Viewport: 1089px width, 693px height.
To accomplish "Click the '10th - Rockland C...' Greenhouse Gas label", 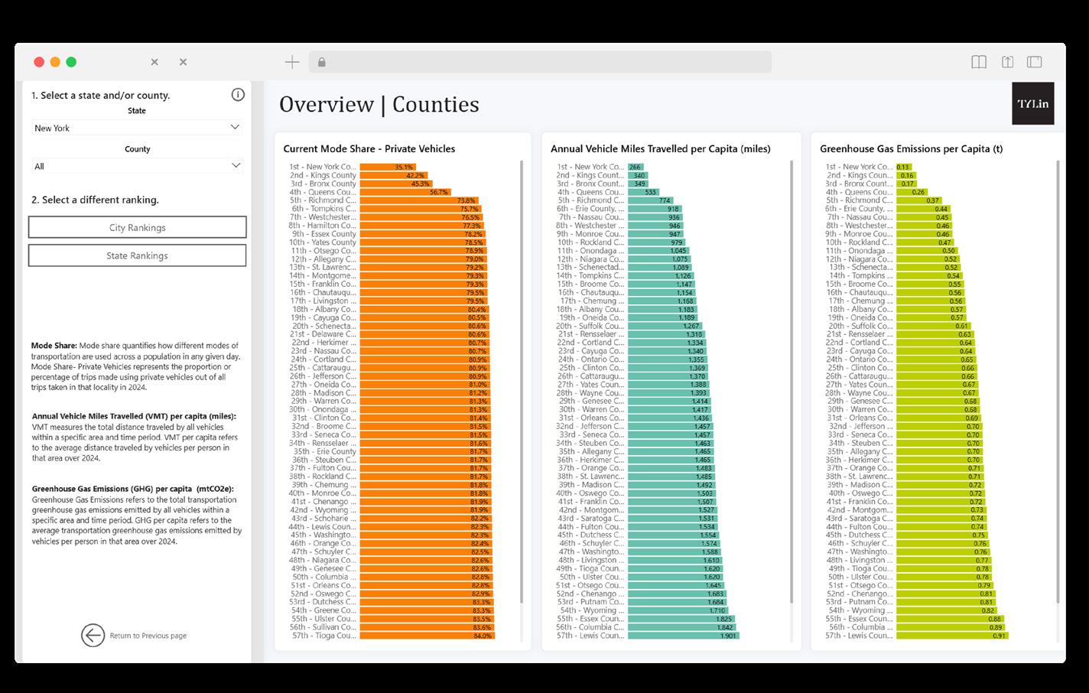I will point(859,242).
